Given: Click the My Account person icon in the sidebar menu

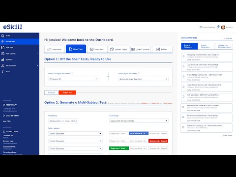Looking at the screenshot, I should 2,65.
